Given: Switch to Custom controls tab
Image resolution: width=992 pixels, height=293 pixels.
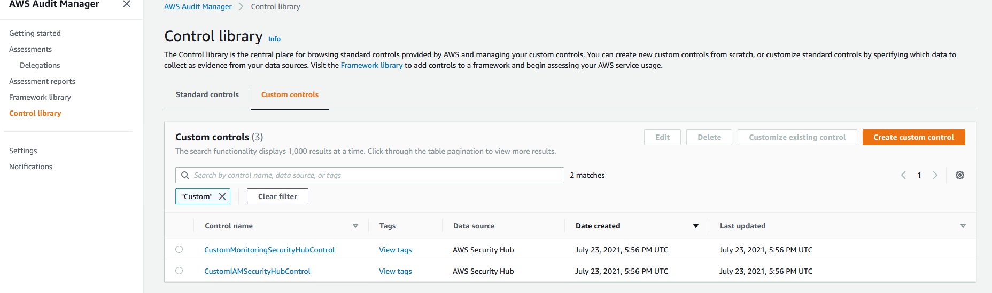Looking at the screenshot, I should pos(290,94).
